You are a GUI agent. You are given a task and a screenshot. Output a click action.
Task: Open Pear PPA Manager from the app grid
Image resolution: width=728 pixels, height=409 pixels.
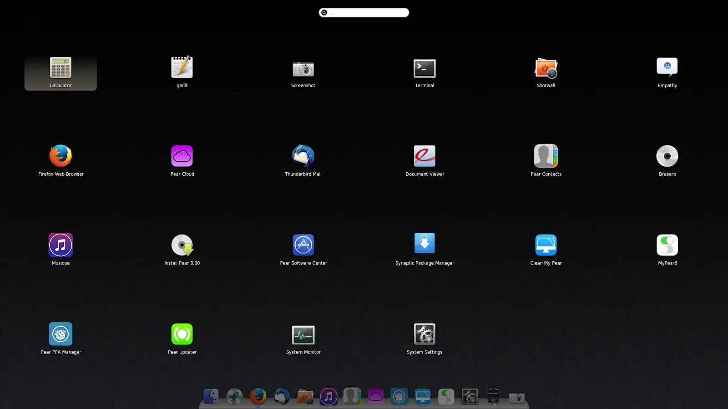[x=61, y=339]
